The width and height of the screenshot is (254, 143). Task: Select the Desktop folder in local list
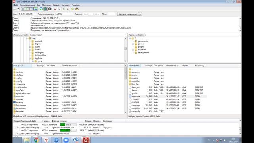coord(19,102)
